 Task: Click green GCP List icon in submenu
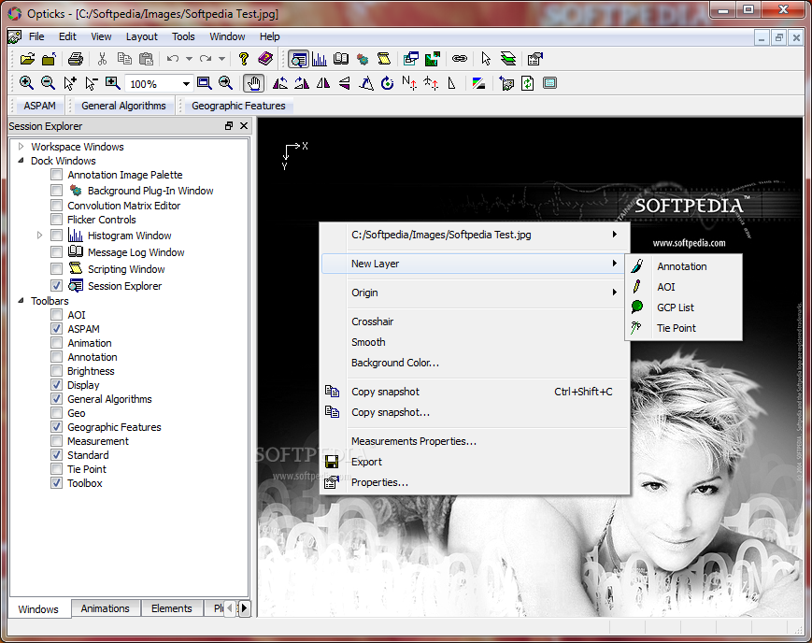coord(637,307)
